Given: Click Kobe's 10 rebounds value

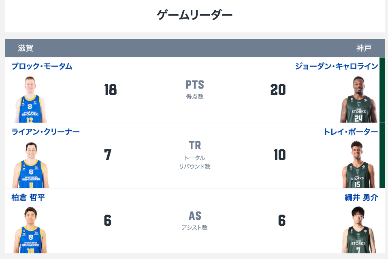Looking at the screenshot, I should (x=279, y=155).
